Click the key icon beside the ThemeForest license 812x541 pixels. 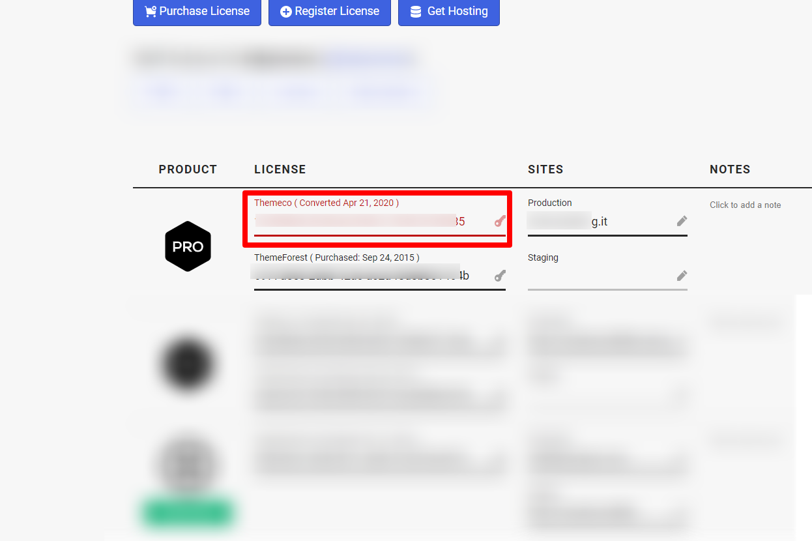tap(500, 276)
